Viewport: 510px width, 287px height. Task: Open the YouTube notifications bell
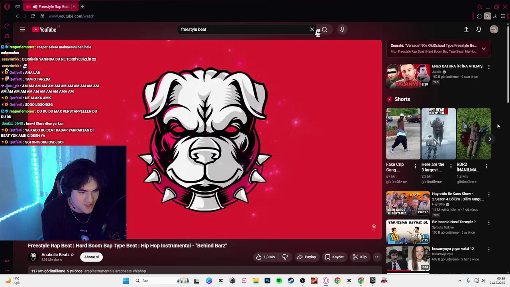point(479,29)
